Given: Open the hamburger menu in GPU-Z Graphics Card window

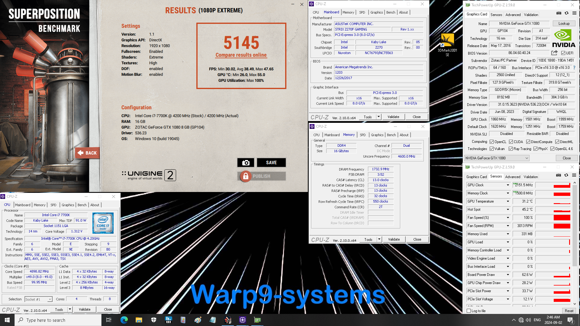Looking at the screenshot, I should pyautogui.click(x=574, y=13).
